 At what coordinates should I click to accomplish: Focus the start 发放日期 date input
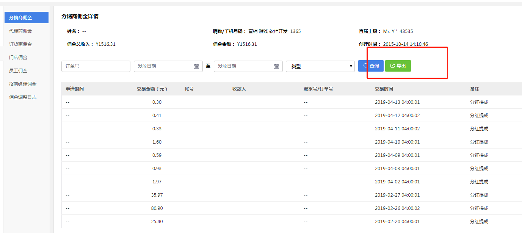point(163,66)
